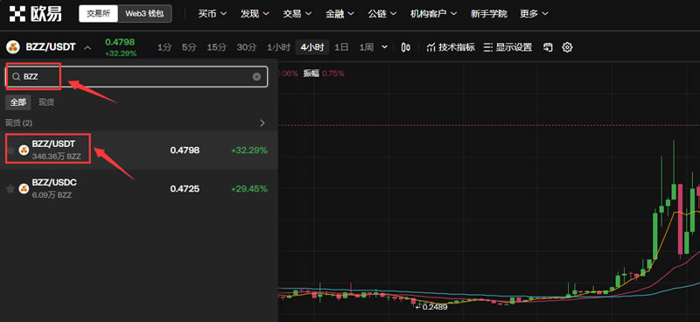Switch to Web3 钱包 mode
The image size is (700, 322).
coord(144,14)
